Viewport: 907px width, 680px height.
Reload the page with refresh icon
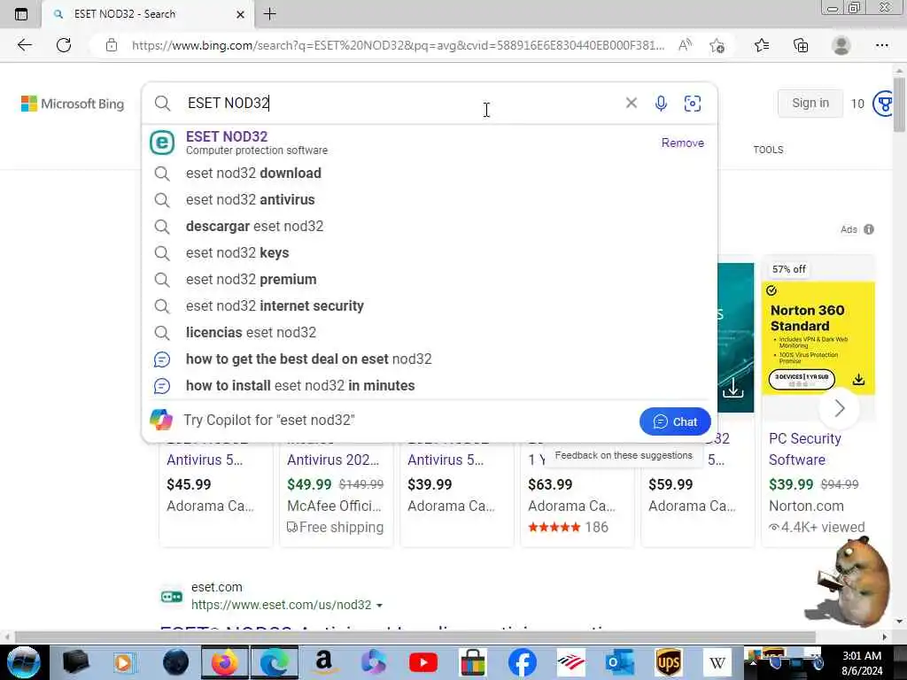click(x=64, y=45)
